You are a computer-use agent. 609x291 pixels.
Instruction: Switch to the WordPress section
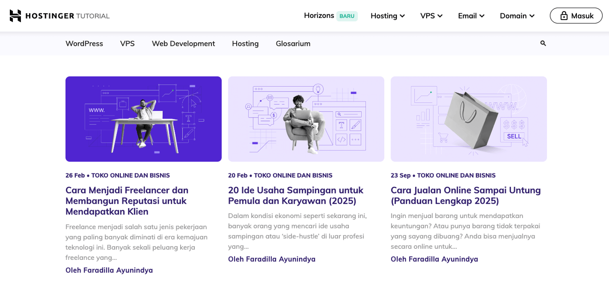(84, 43)
